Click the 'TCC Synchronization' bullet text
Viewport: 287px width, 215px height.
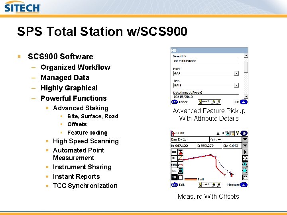pyautogui.click(x=85, y=186)
